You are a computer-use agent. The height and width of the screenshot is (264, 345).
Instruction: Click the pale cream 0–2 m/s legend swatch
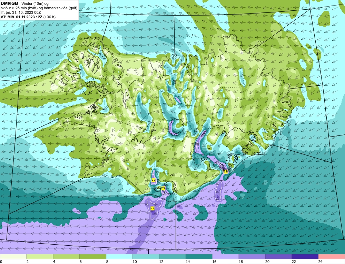coord(13,256)
